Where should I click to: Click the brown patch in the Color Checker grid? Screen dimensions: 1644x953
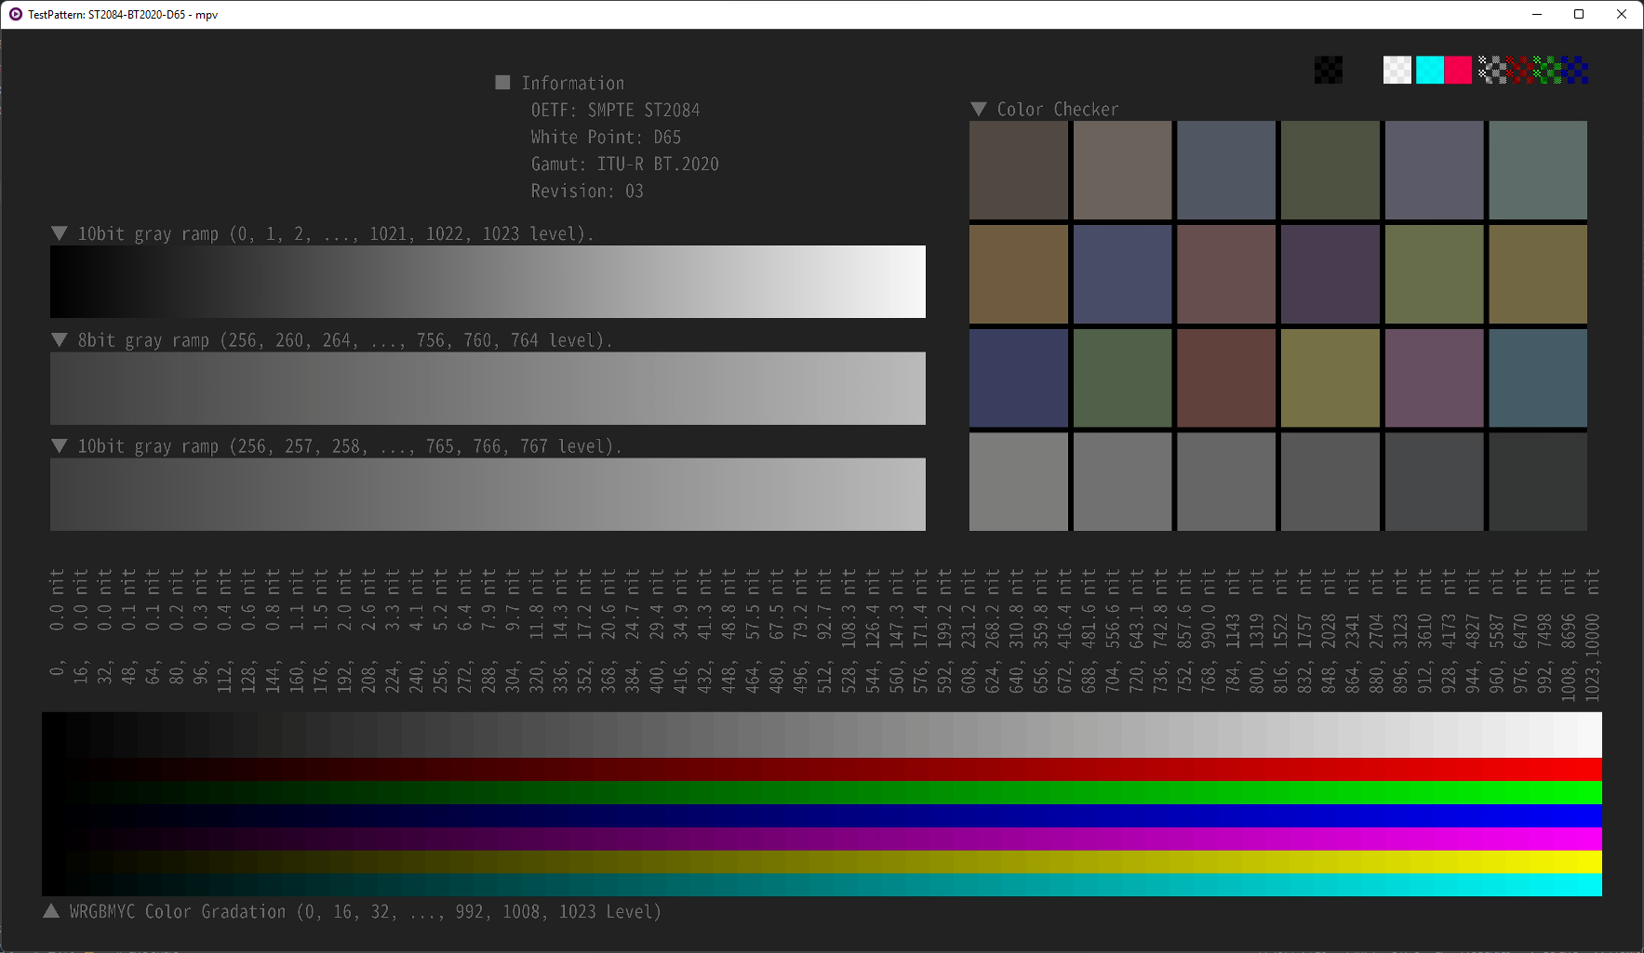[1019, 274]
